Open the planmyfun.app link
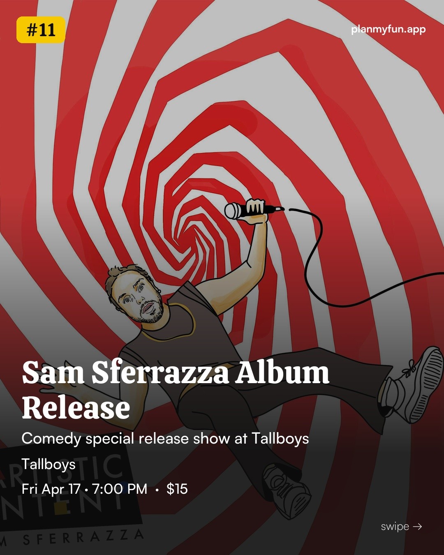This screenshot has width=444, height=555. point(388,30)
